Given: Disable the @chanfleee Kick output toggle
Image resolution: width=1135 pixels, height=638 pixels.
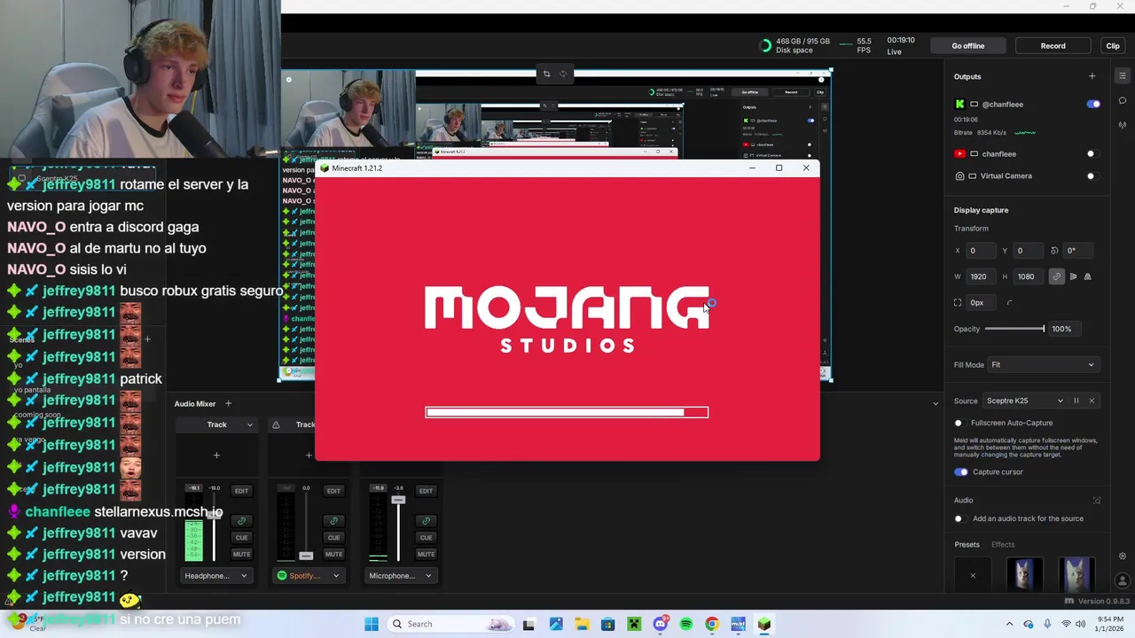Looking at the screenshot, I should (x=1093, y=105).
